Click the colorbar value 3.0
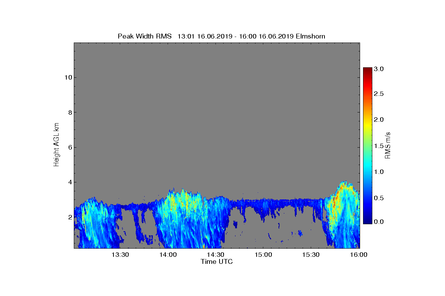This screenshot has width=445, height=296. pos(379,69)
